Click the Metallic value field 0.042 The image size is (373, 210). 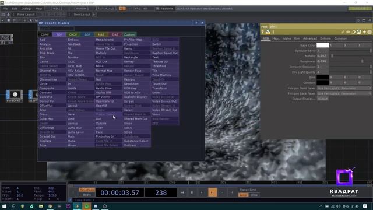point(322,56)
